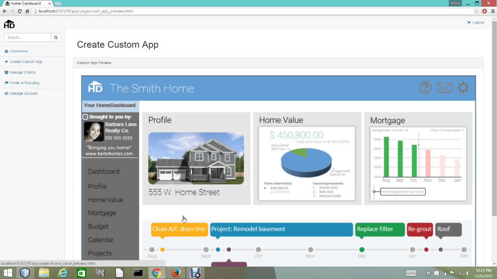Click the red extension icon in Chrome toolbar
Screen dimensions: 497x279
click(x=485, y=11)
